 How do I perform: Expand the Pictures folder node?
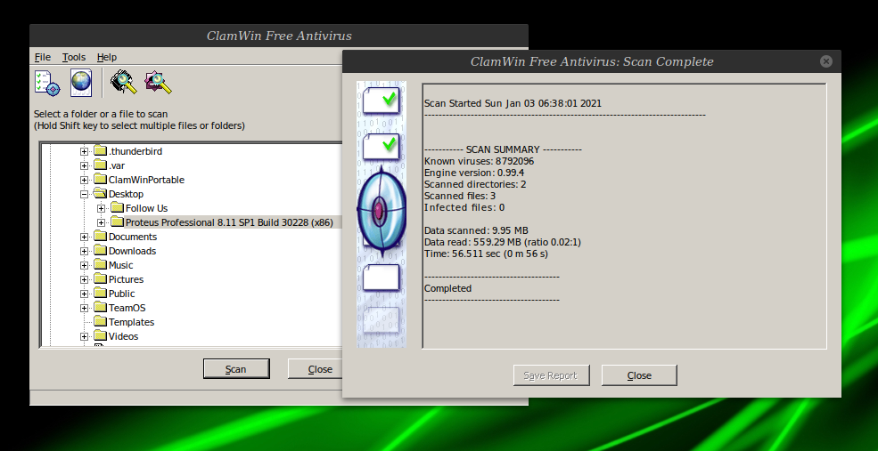tap(84, 279)
